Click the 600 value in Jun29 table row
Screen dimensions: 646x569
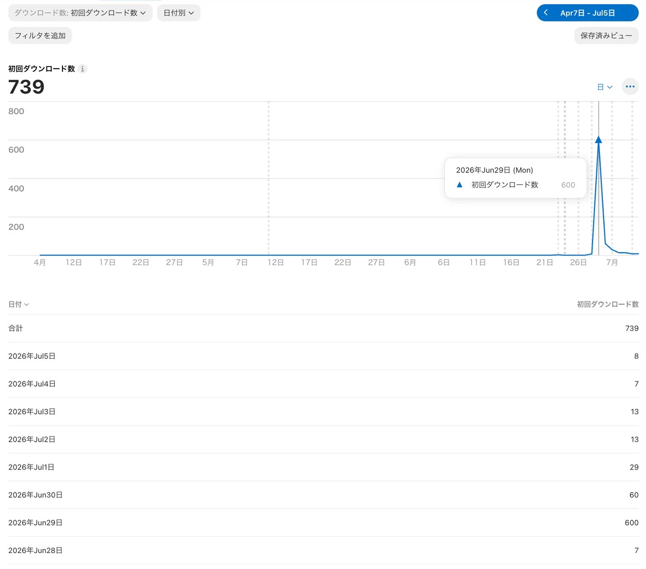[631, 523]
